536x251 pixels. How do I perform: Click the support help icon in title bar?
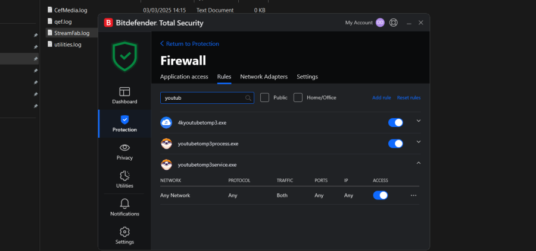[394, 23]
